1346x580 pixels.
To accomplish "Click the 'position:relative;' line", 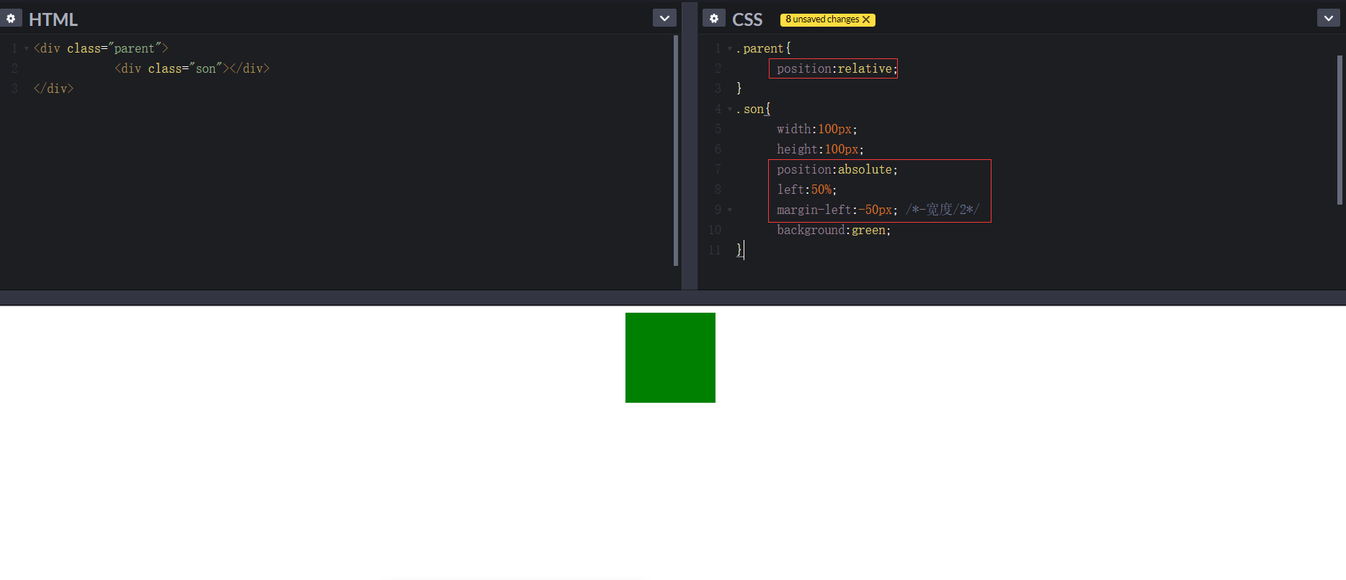I will [837, 68].
